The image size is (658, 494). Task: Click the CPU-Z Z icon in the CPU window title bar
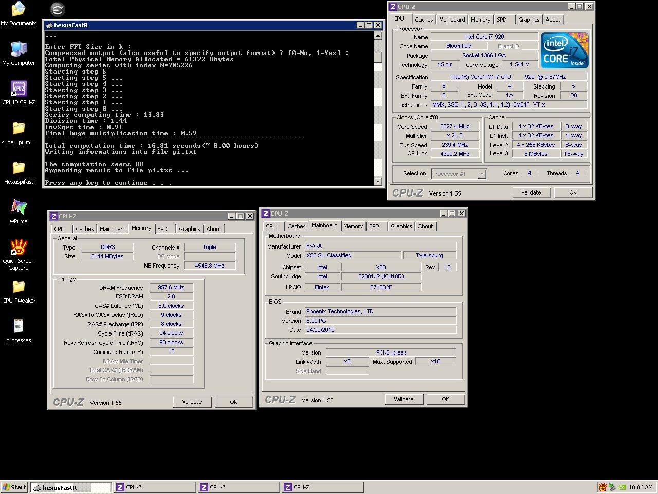[x=393, y=7]
